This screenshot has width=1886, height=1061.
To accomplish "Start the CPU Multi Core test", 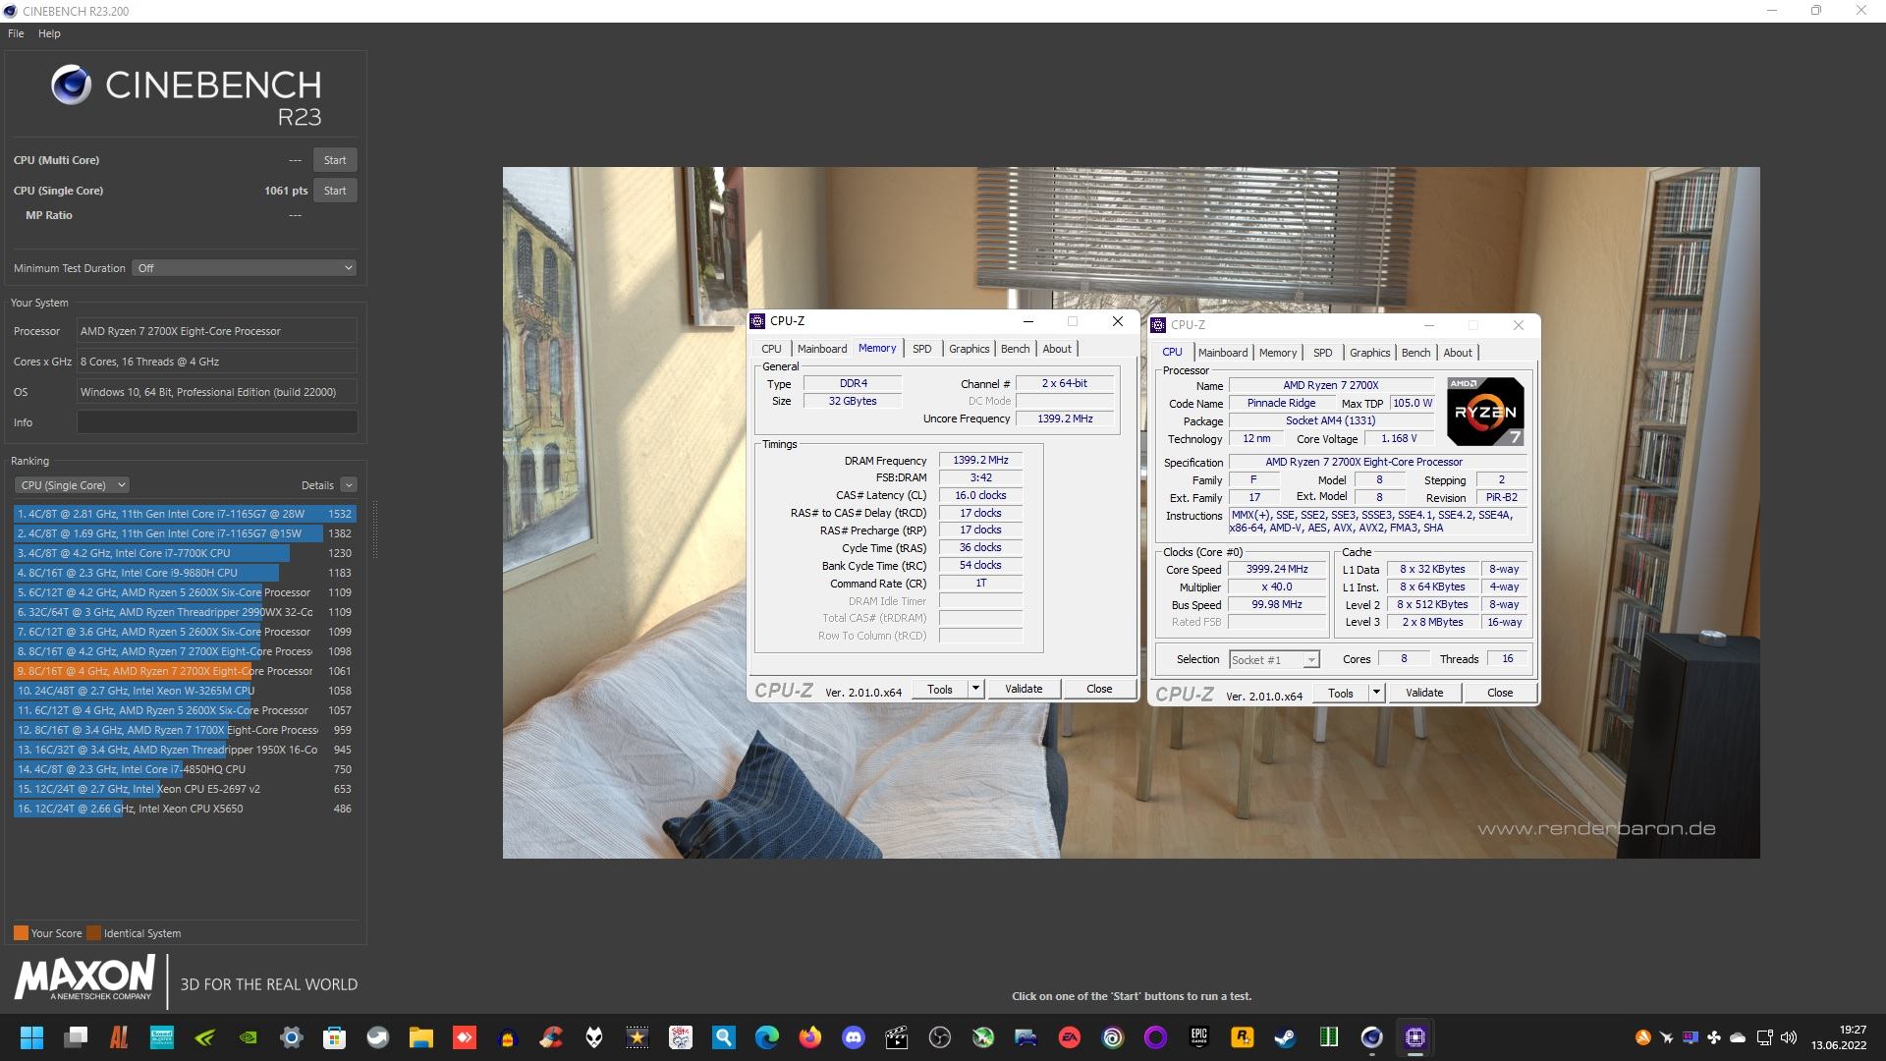I will click(335, 160).
